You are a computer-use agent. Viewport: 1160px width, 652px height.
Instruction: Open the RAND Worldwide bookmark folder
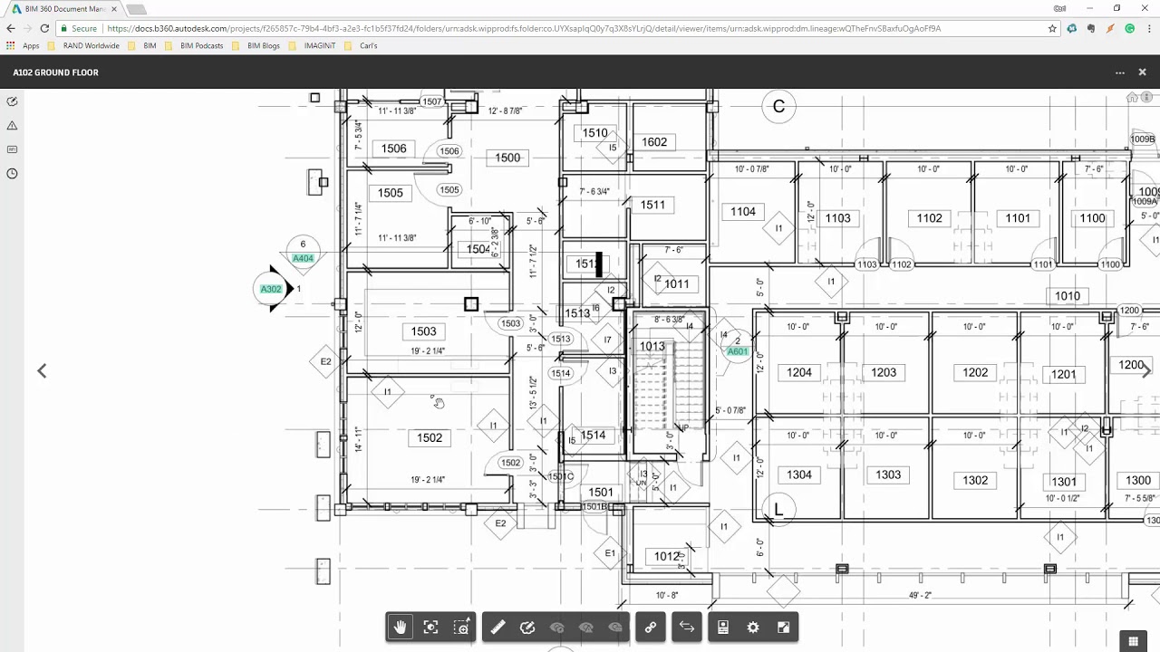click(x=83, y=45)
